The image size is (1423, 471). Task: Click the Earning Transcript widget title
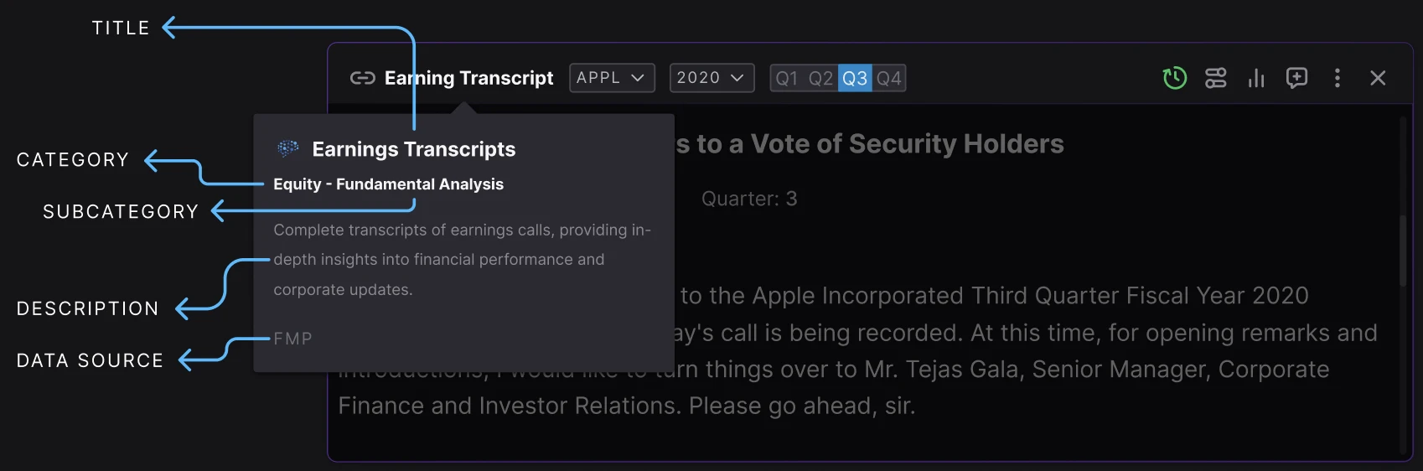click(x=469, y=78)
